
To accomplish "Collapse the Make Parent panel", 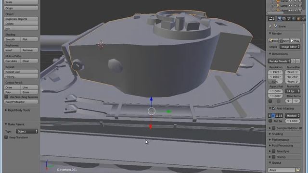I will point(6,124).
